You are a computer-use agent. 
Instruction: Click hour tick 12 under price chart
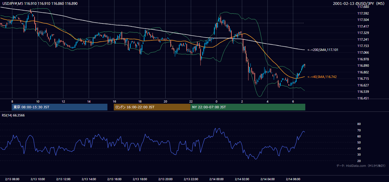(63, 101)
